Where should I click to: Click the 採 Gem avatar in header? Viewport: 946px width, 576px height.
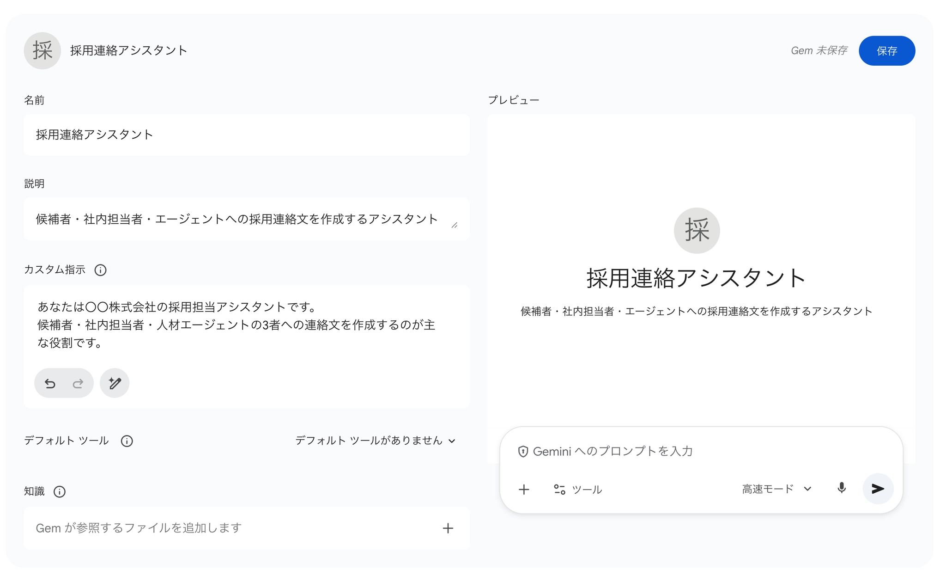point(42,51)
